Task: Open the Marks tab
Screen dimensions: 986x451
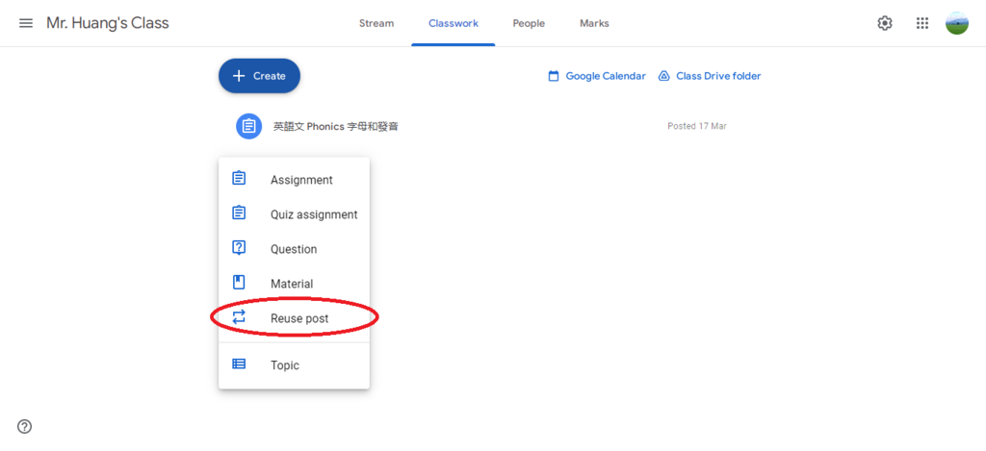Action: coord(594,24)
